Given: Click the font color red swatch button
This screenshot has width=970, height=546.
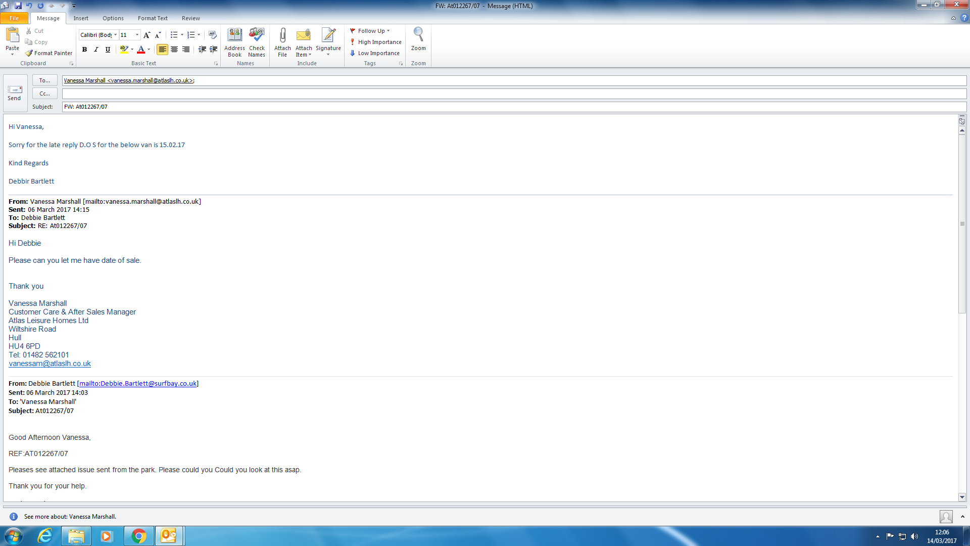Looking at the screenshot, I should (141, 50).
